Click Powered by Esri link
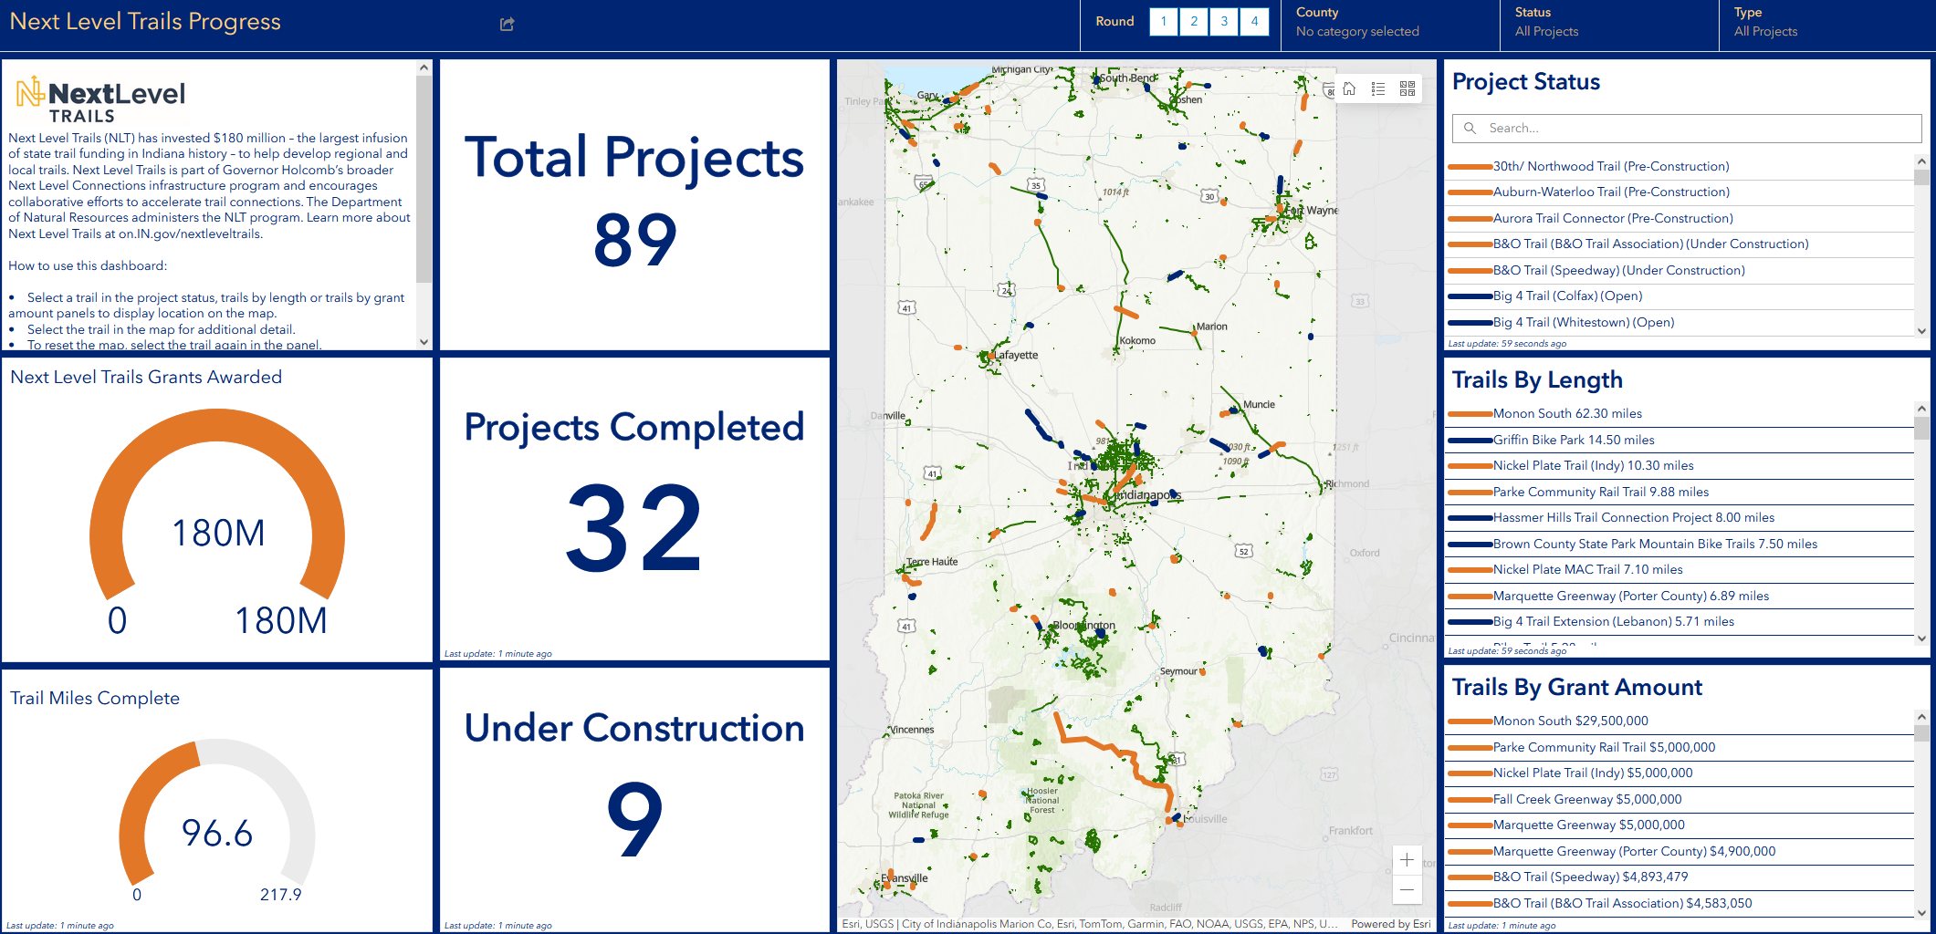 (1390, 924)
